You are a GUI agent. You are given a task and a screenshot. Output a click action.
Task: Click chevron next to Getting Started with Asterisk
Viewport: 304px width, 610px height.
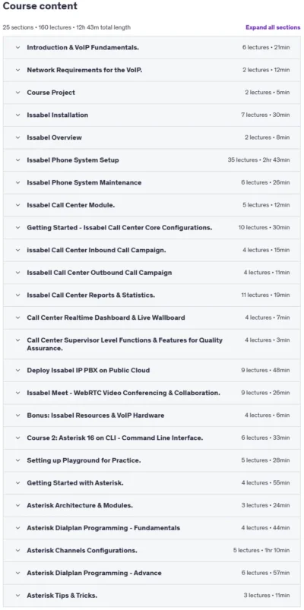pos(17,483)
